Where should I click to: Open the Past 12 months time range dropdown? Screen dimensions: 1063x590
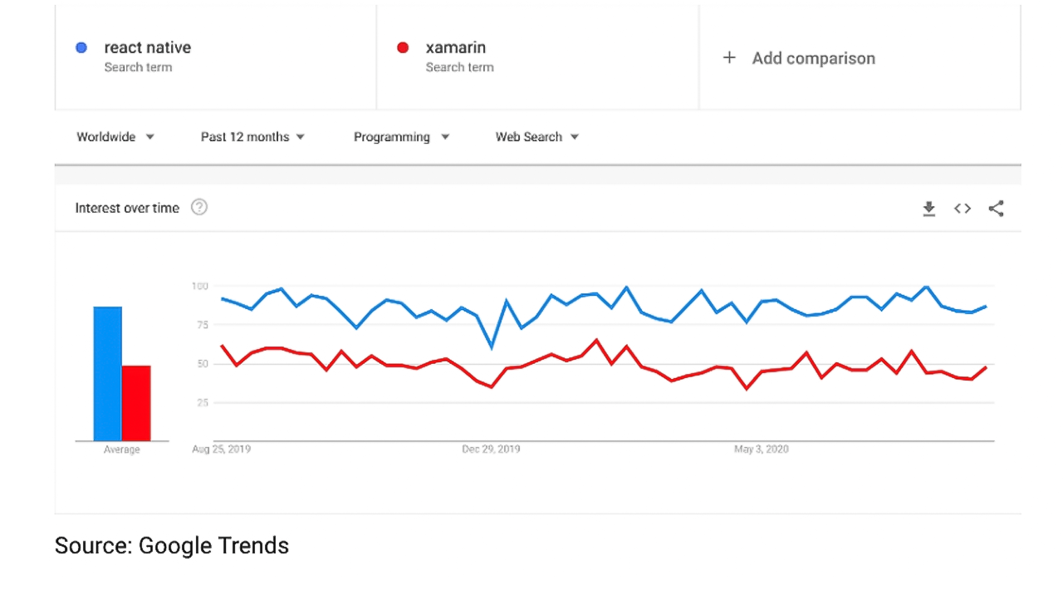point(252,136)
